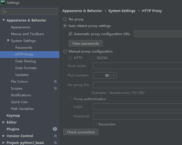Click the Check connection button
The height and width of the screenshot is (145, 182).
point(81,132)
